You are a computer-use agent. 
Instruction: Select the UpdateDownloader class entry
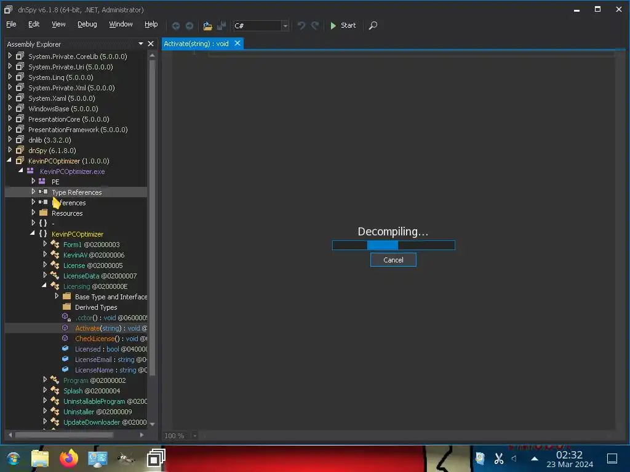click(105, 422)
